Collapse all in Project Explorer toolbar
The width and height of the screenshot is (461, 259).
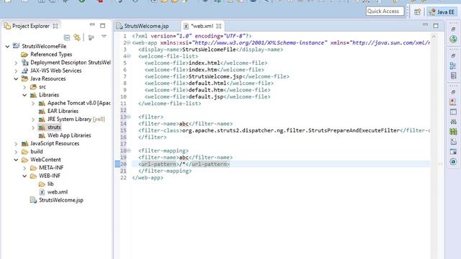(x=67, y=37)
